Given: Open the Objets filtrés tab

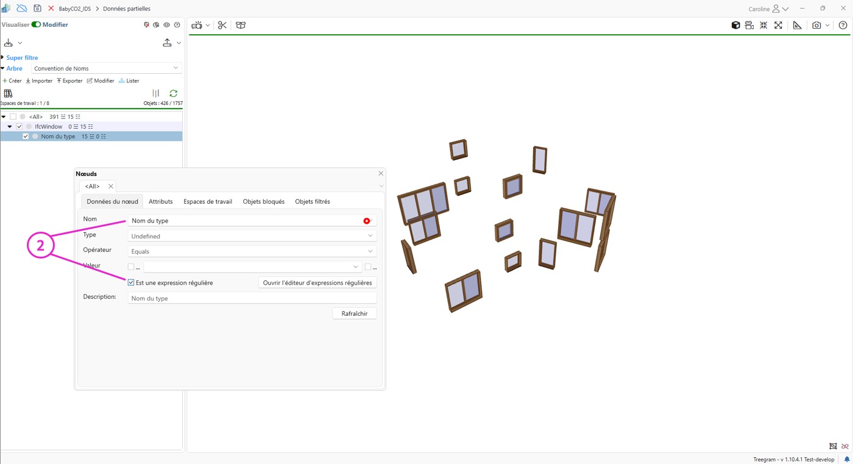Looking at the screenshot, I should (x=312, y=201).
